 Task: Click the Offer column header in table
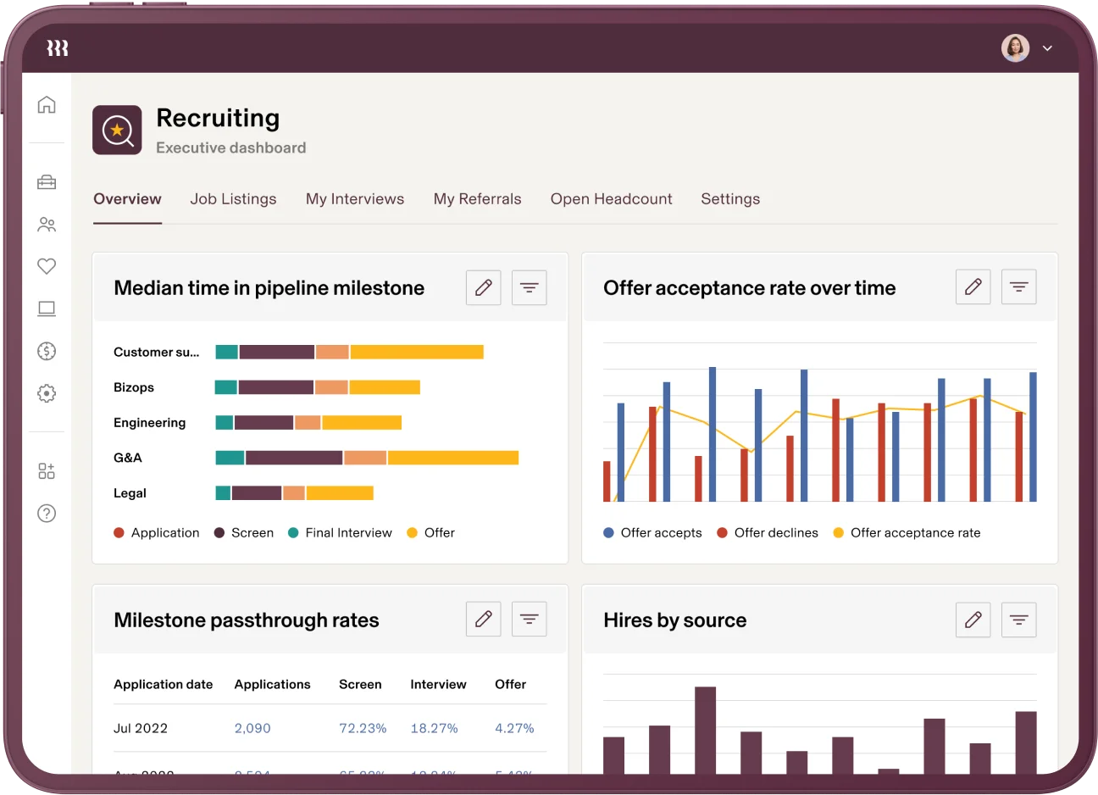510,684
